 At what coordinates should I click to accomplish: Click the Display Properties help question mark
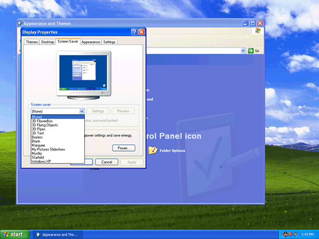click(134, 32)
